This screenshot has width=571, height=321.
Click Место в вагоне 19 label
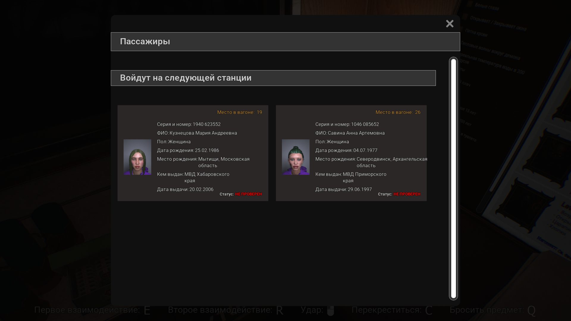pyautogui.click(x=239, y=112)
